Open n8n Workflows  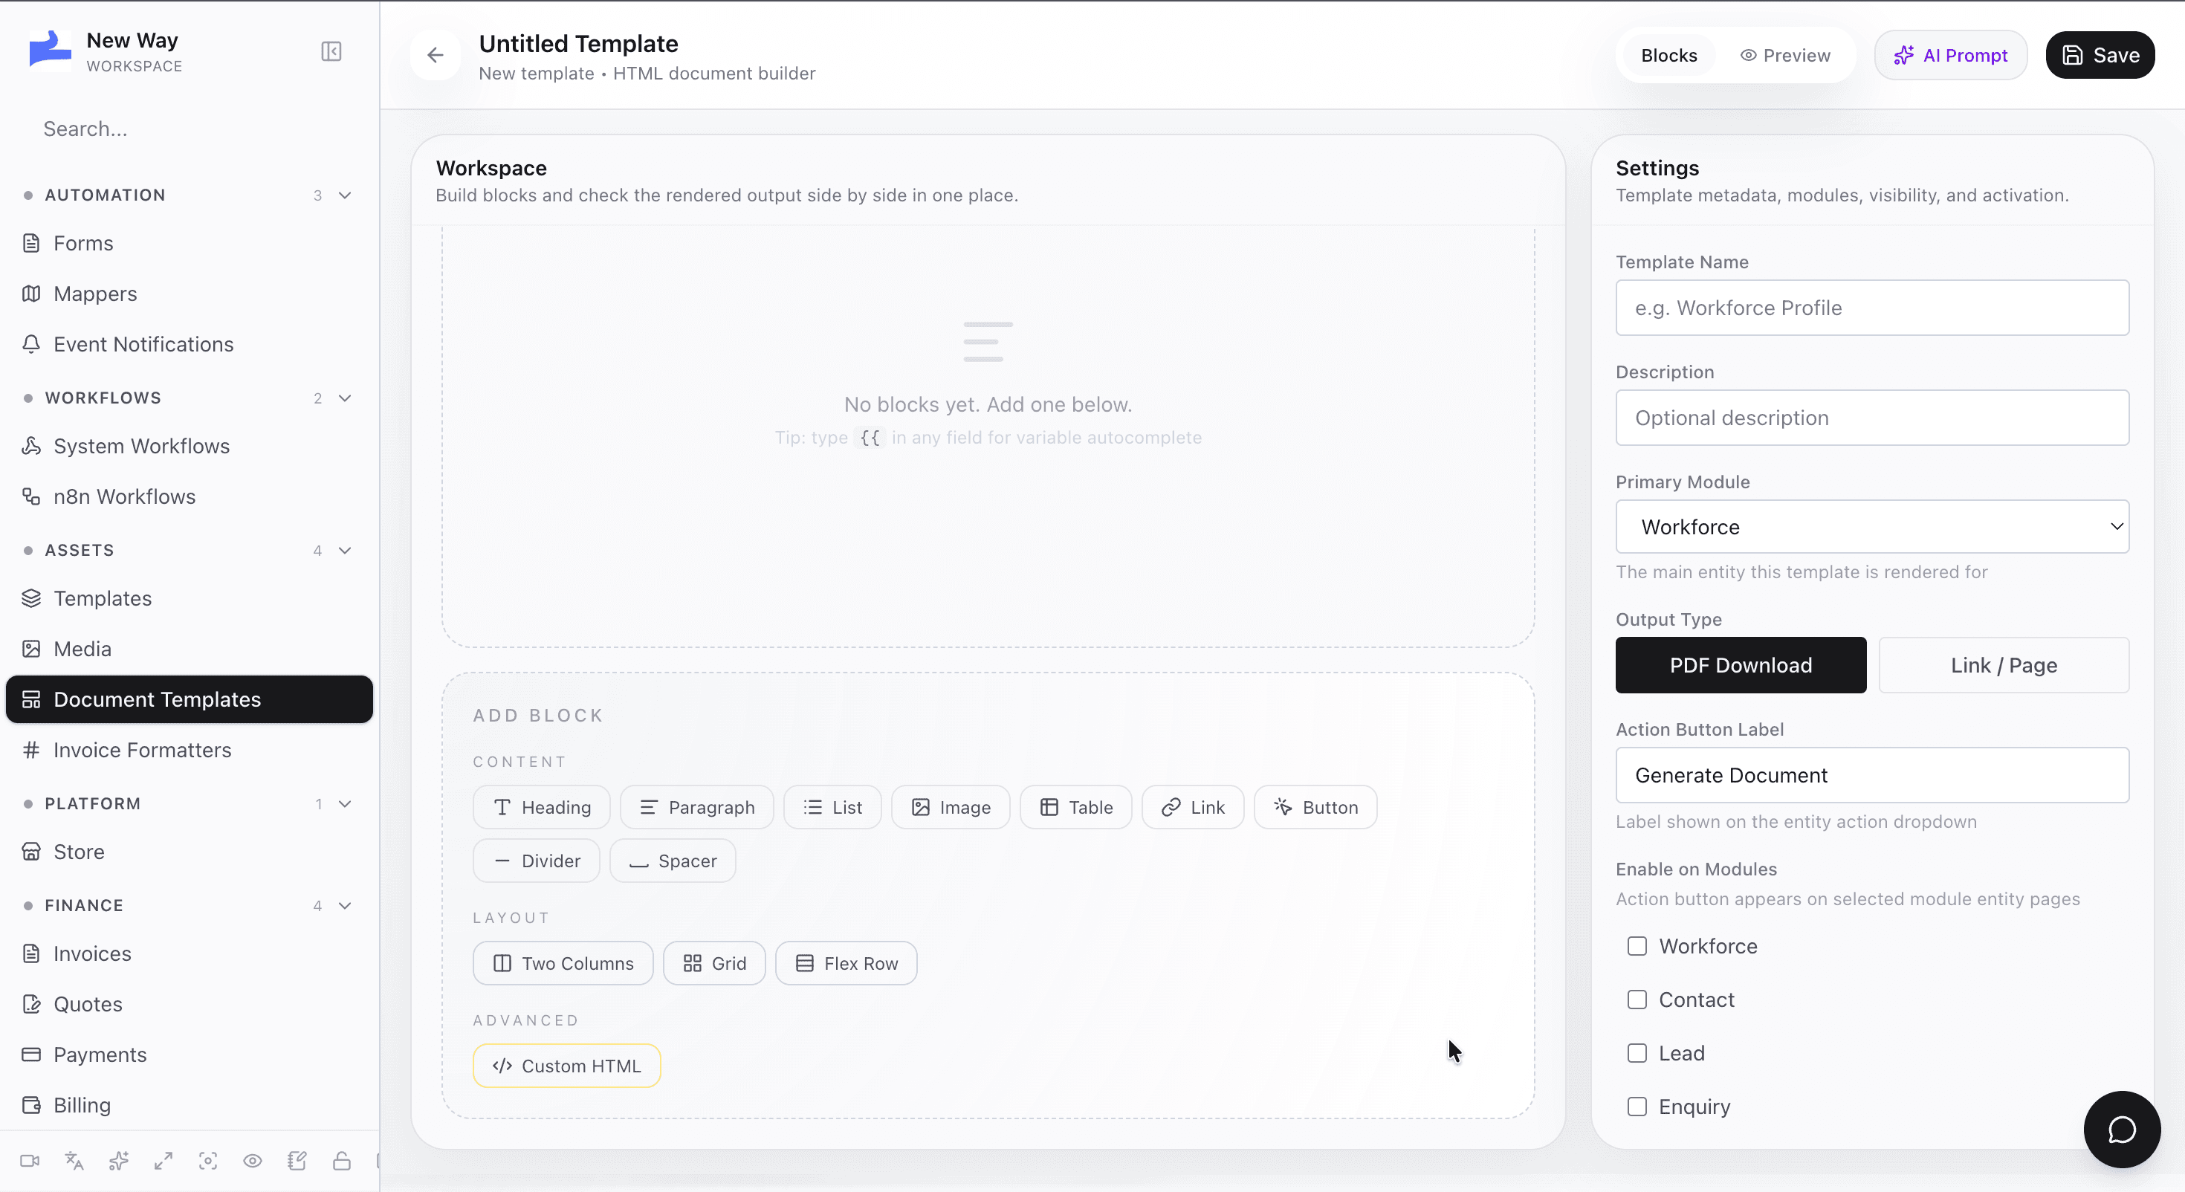[190, 496]
